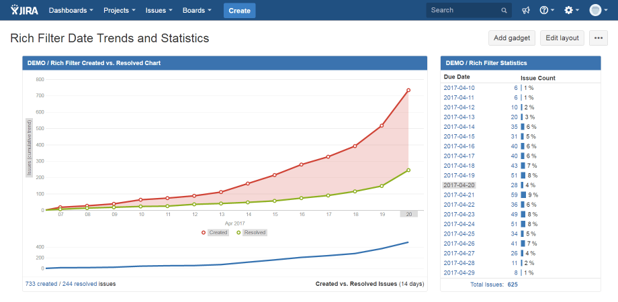The image size is (618, 302).
Task: Expand the Dashboards dropdown
Action: 71,11
